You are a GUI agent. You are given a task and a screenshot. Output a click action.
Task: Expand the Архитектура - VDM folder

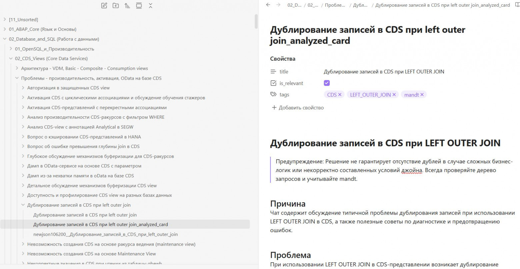click(17, 68)
